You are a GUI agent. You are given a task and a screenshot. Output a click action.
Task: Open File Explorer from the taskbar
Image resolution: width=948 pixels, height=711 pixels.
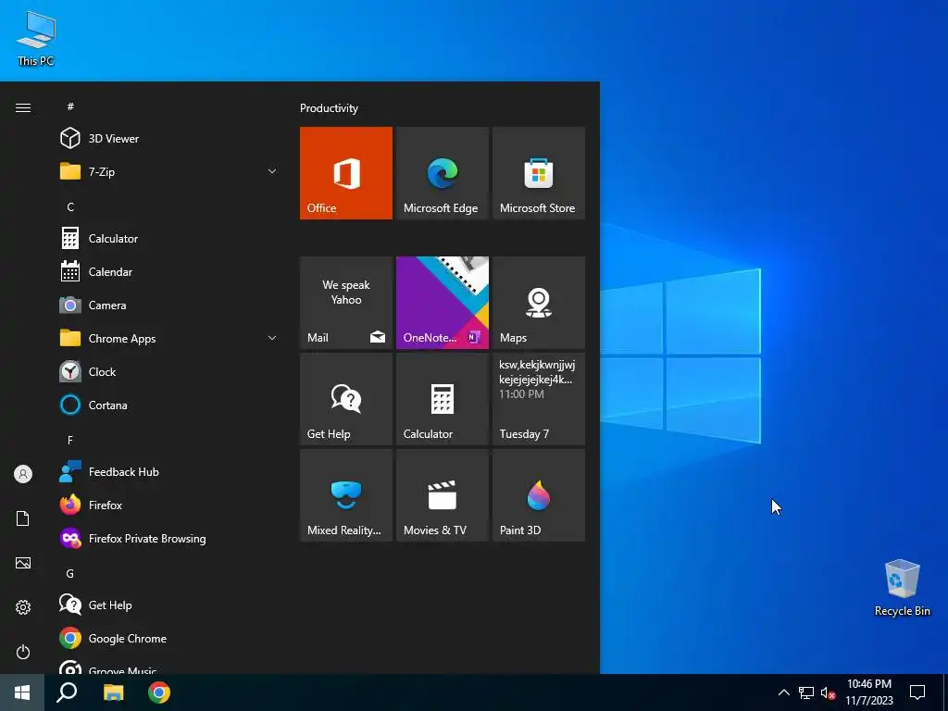pos(113,692)
